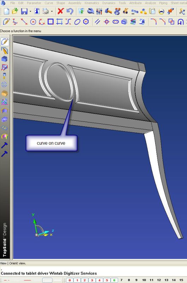This screenshot has height=283, width=187.
Task: Toggle layer 4 button
Action: pos(99,280)
